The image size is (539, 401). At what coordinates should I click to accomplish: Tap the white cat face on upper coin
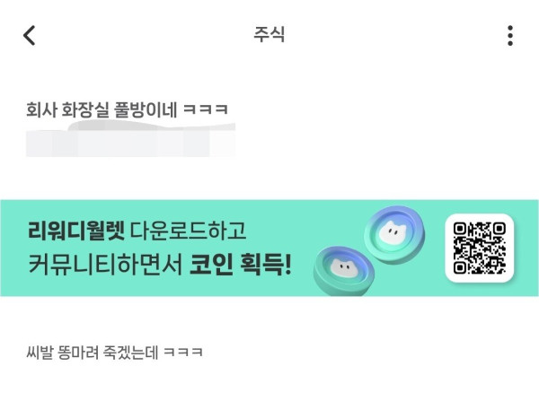(x=393, y=232)
